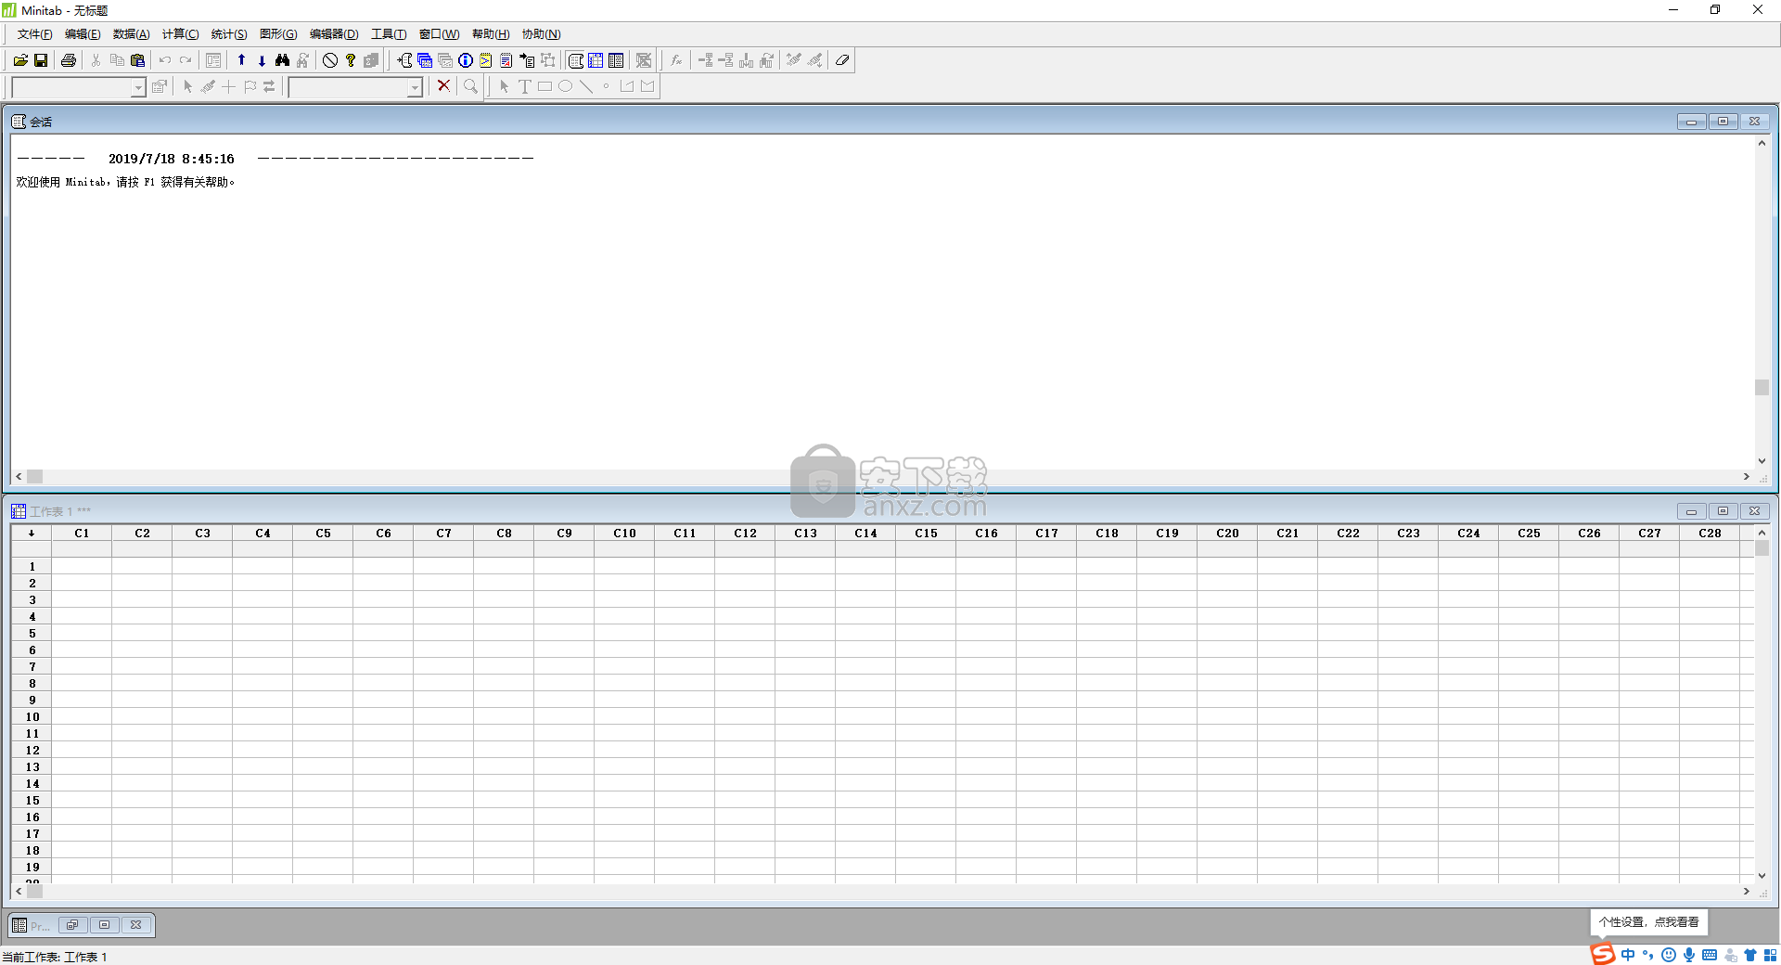Image resolution: width=1781 pixels, height=965 pixels.
Task: Click the Cancel circle-slash icon
Action: tap(329, 60)
